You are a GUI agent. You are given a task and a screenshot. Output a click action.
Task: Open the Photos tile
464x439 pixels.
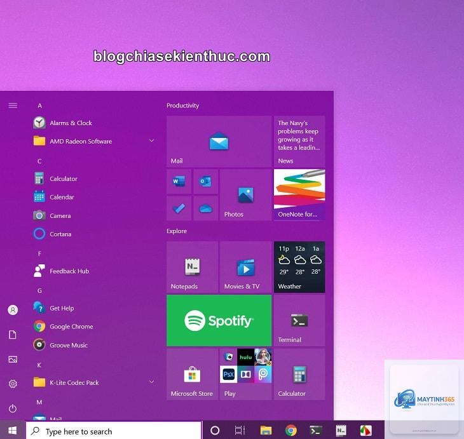pyautogui.click(x=245, y=195)
